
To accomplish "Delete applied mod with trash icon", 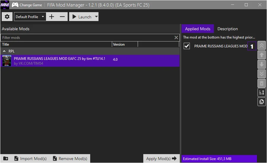I will pyautogui.click(x=262, y=83).
